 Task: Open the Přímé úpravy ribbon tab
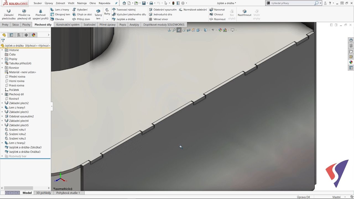click(x=108, y=25)
